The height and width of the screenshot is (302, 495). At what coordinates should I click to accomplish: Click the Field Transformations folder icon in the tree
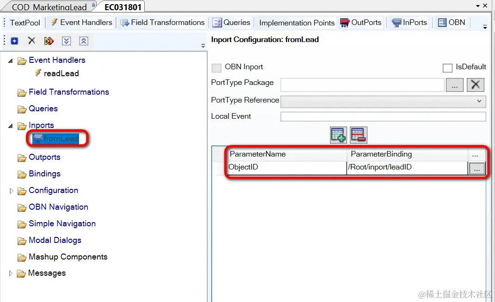point(22,92)
